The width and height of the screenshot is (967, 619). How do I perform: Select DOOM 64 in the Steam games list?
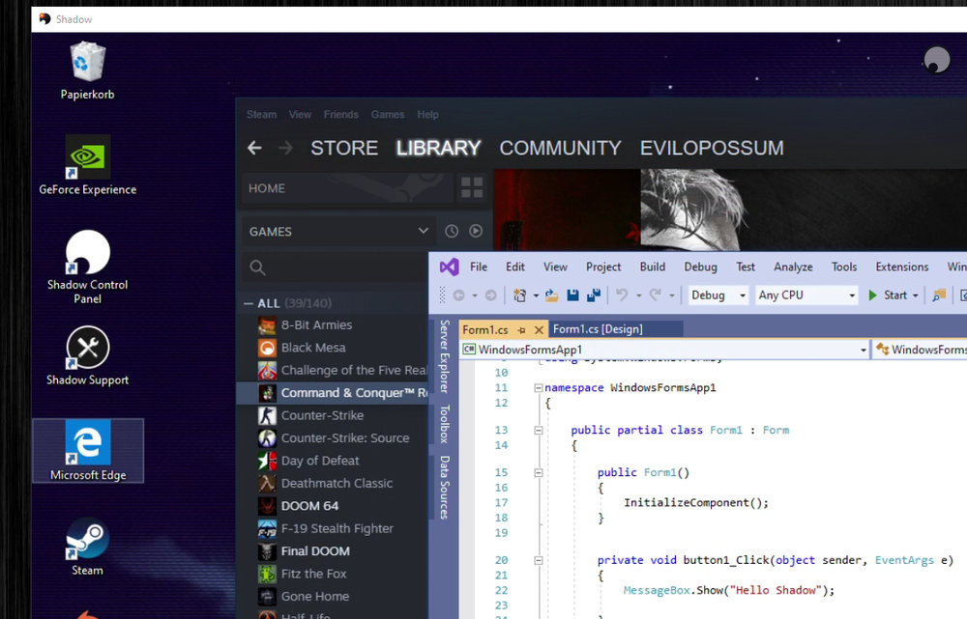[x=333, y=506]
